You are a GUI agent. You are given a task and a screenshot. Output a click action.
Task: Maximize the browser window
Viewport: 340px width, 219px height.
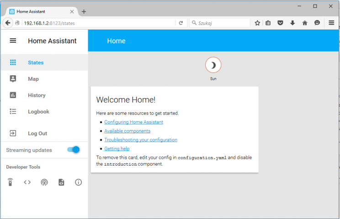tap(315, 6)
